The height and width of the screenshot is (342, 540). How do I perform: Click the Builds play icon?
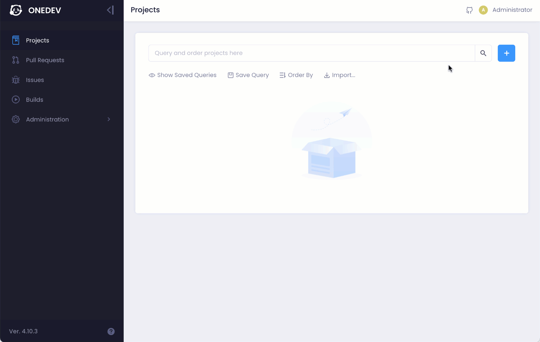[16, 100]
